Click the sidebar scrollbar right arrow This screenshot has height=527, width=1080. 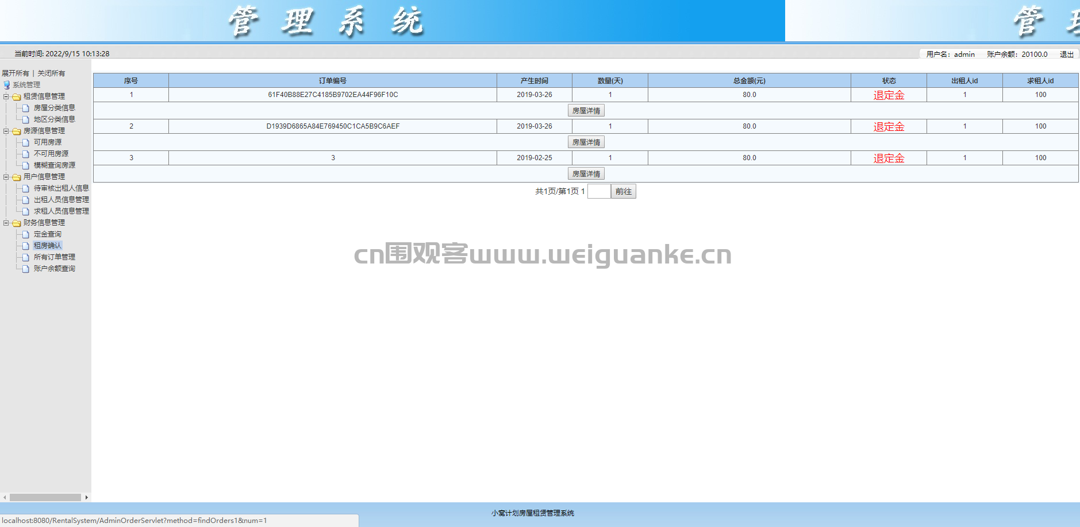coord(87,497)
